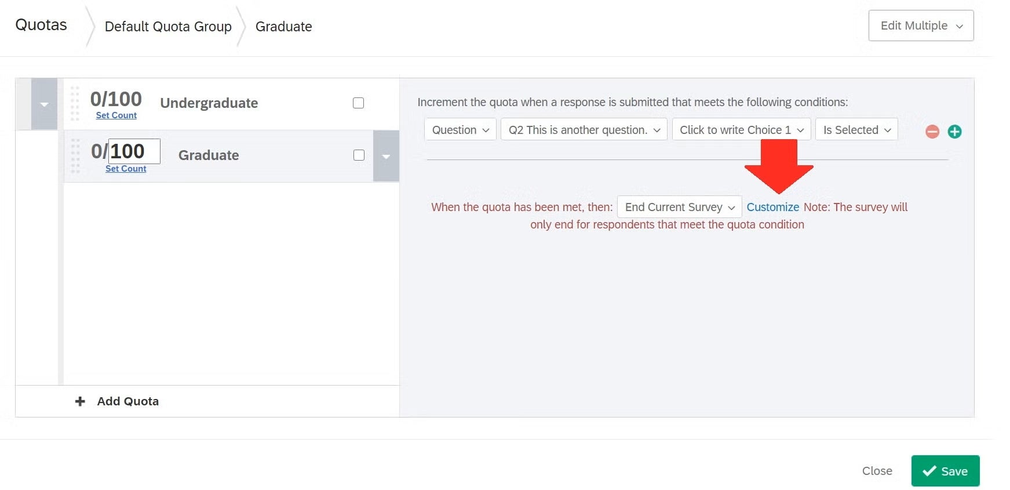Save the quota settings
This screenshot has height=490, width=1010.
945,471
